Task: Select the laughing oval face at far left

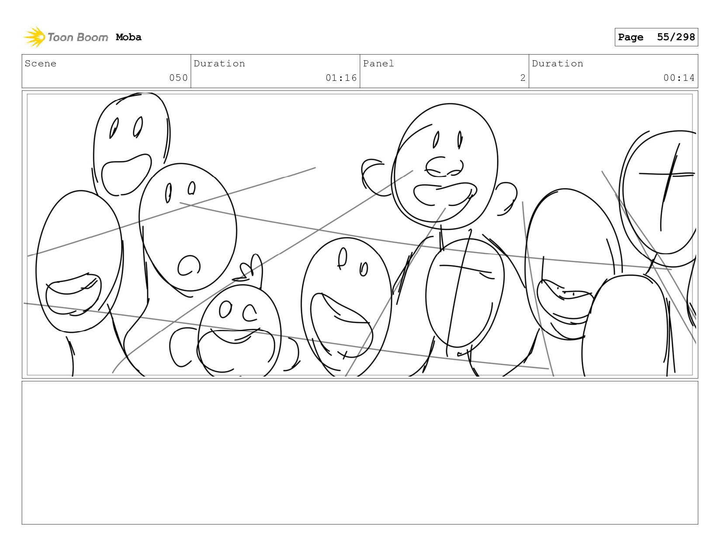Action: 79,261
